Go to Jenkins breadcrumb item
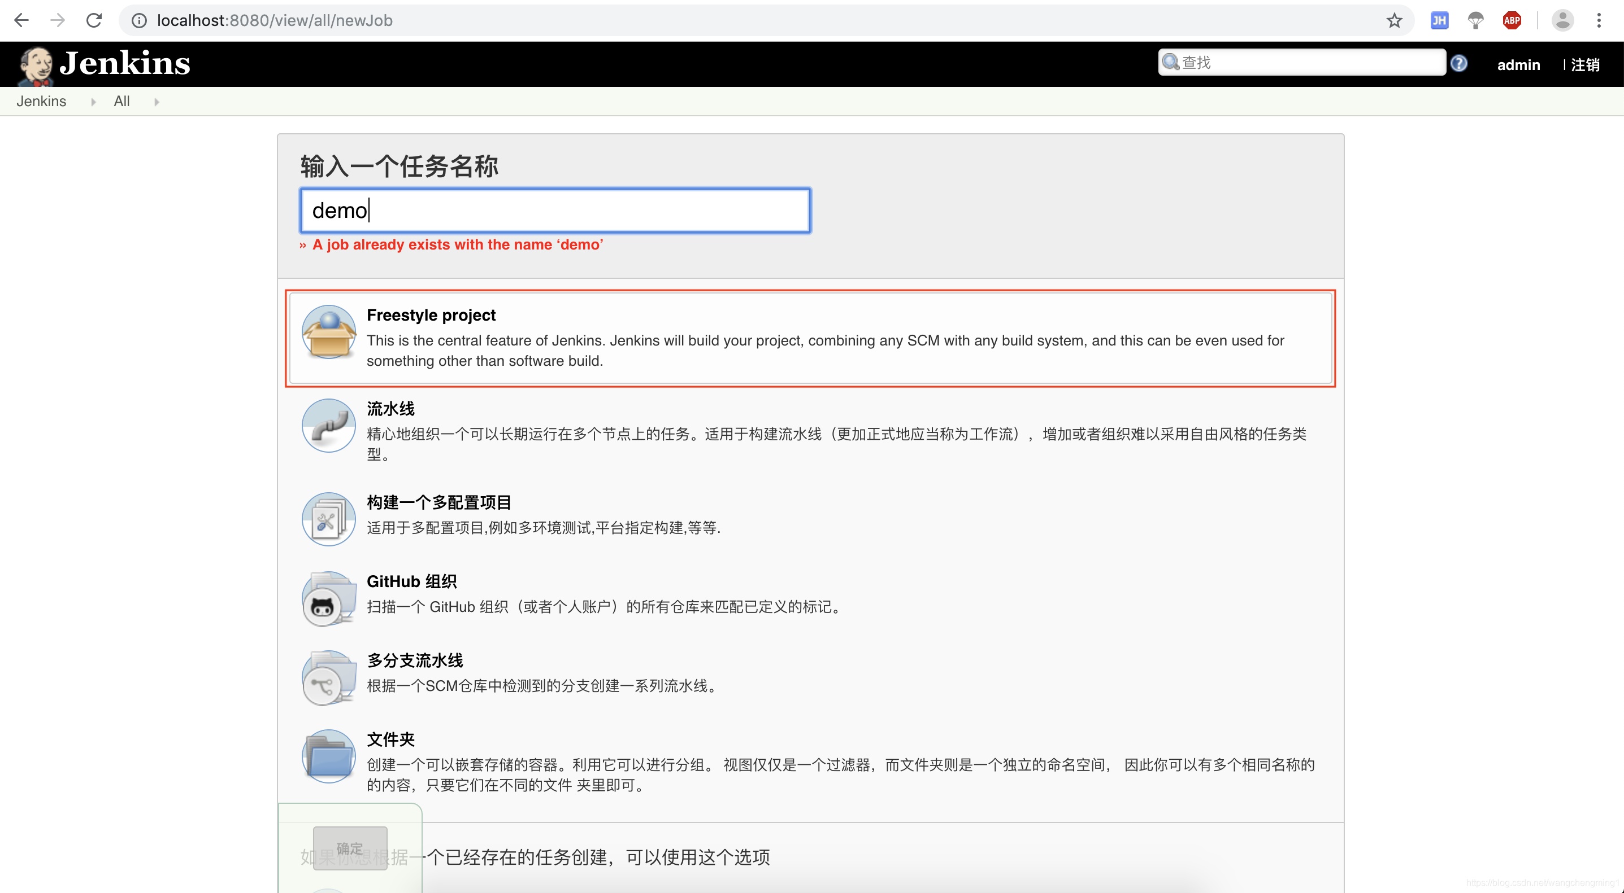This screenshot has height=893, width=1624. [x=41, y=102]
